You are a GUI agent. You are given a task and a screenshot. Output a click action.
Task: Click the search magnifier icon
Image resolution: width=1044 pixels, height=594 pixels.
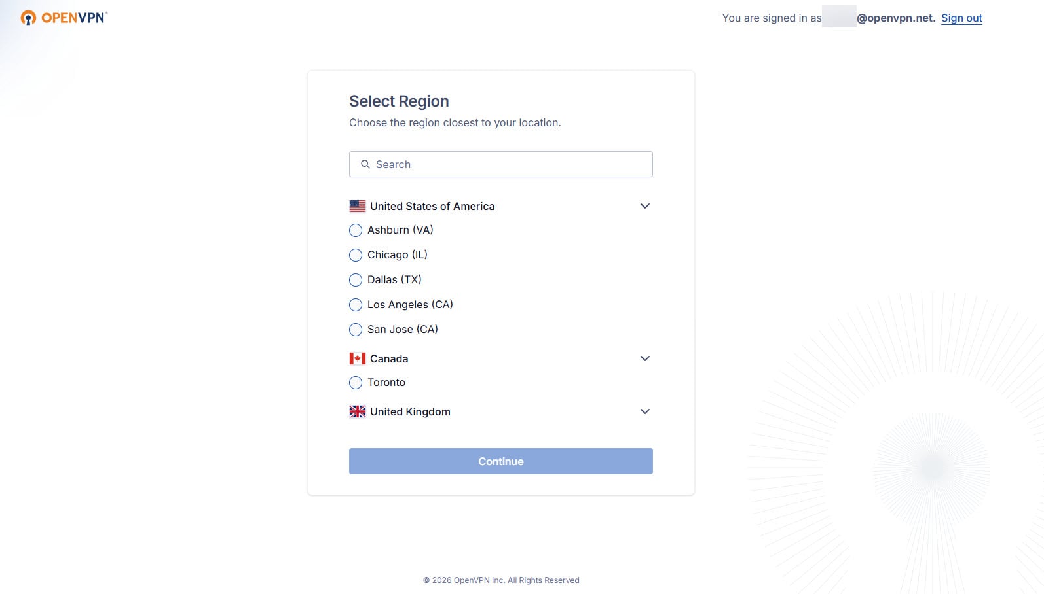[x=365, y=164]
